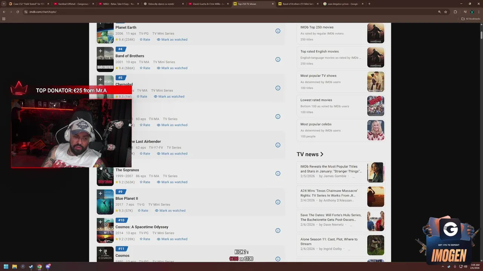The image size is (483, 271).
Task: Open Chrome profile avatar
Action: [x=472, y=12]
